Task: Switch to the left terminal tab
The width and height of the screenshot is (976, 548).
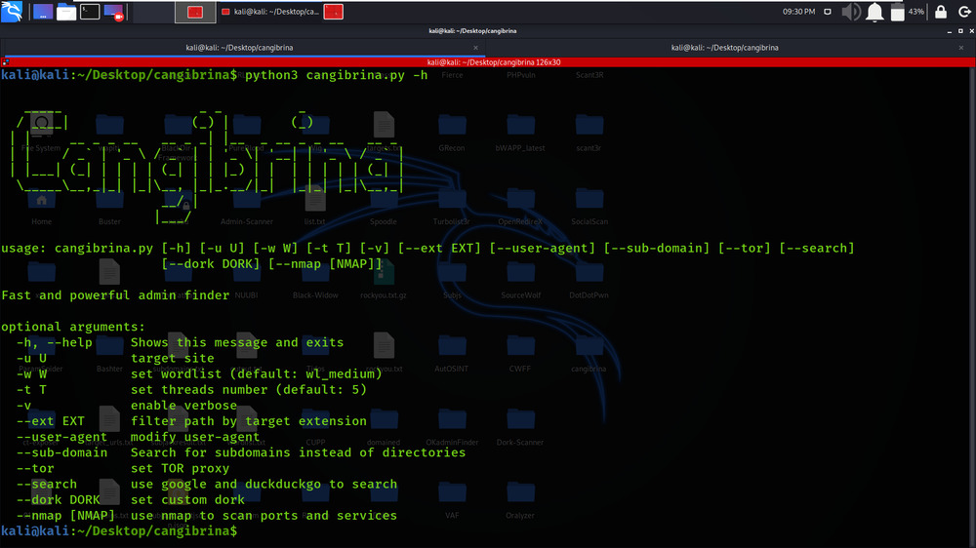Action: point(240,48)
